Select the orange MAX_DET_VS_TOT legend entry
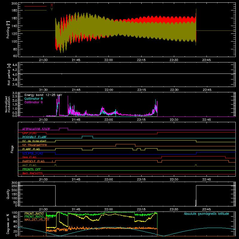The image size is (239, 239). tap(37, 220)
